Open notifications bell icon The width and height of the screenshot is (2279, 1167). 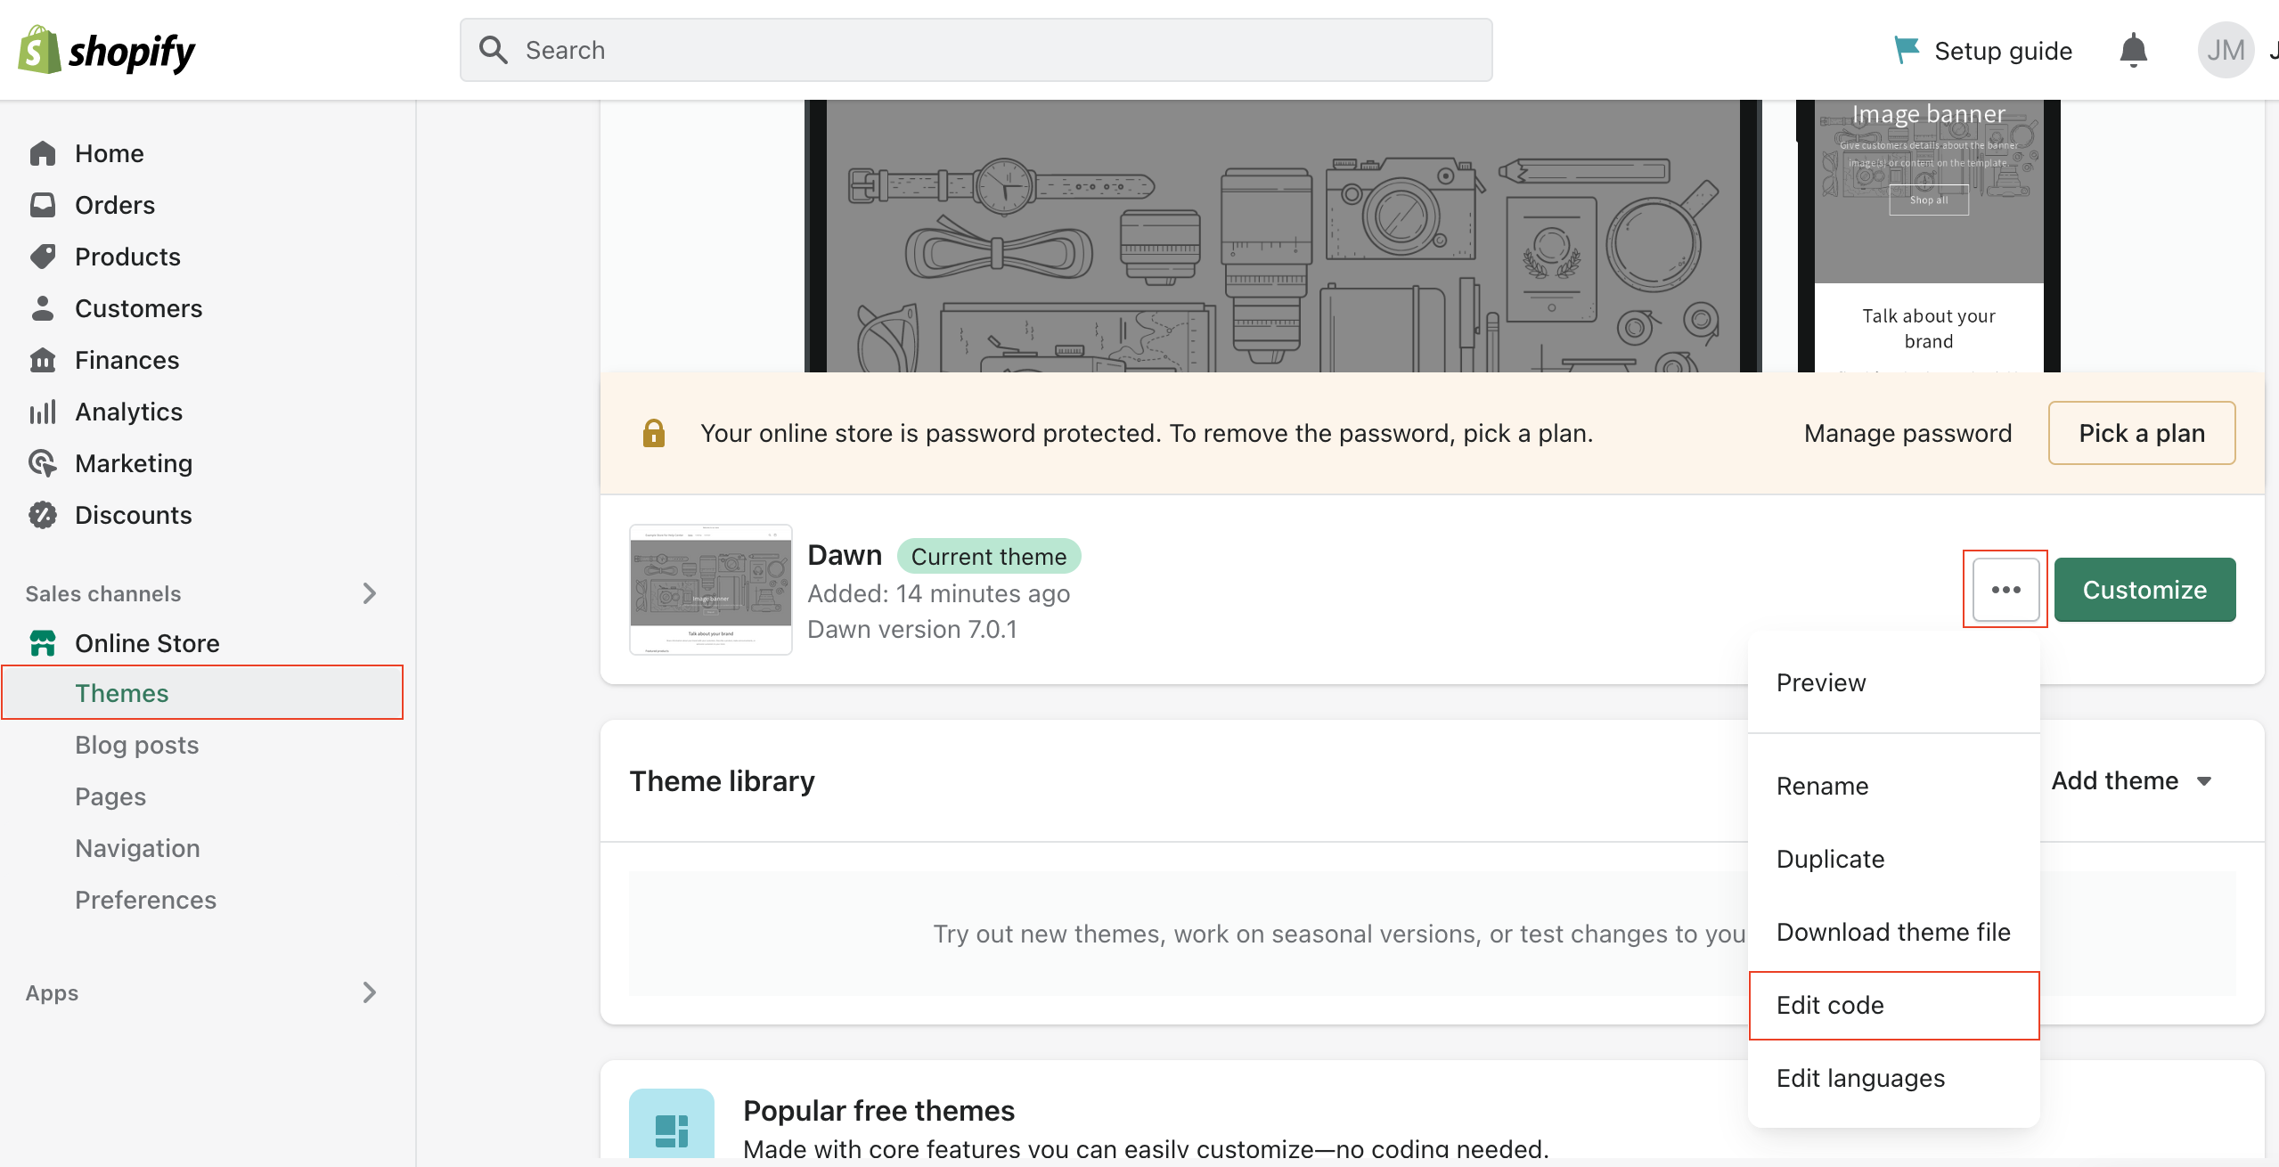pyautogui.click(x=2133, y=51)
